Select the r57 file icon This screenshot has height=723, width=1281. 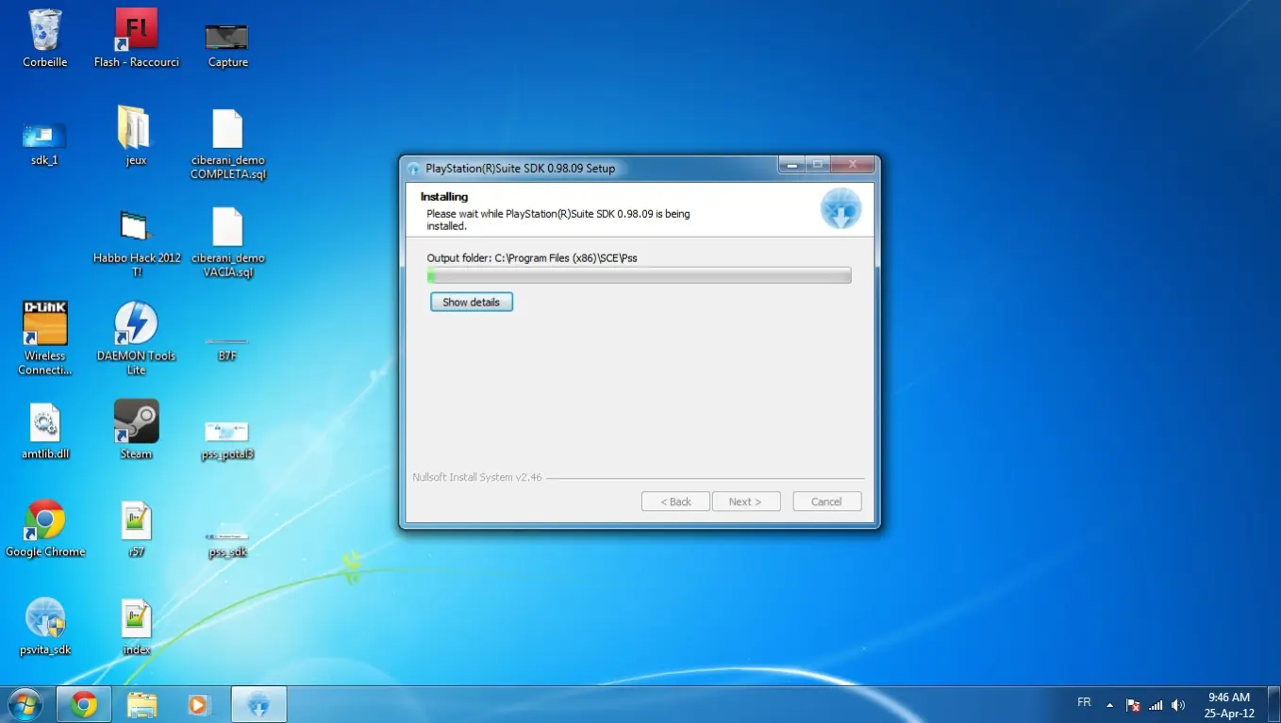tap(136, 528)
